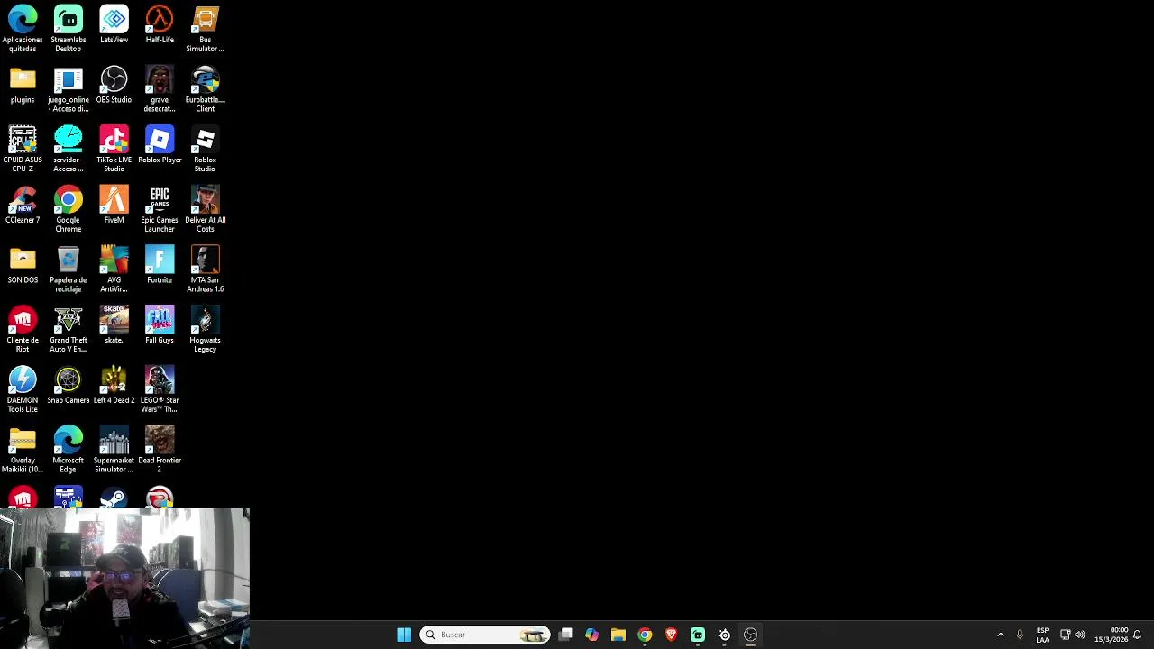
Task: Select the Dead Frontier 2 icon
Action: 160,450
